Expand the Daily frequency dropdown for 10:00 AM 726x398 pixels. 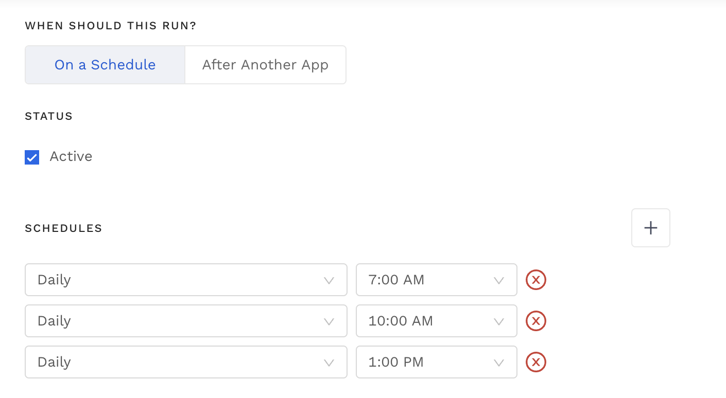185,321
